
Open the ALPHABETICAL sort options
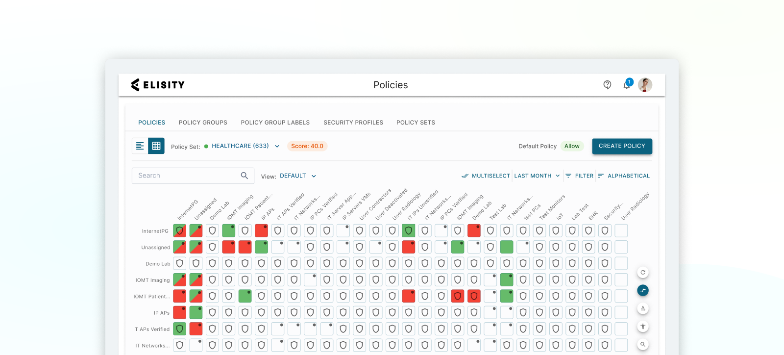pos(624,176)
